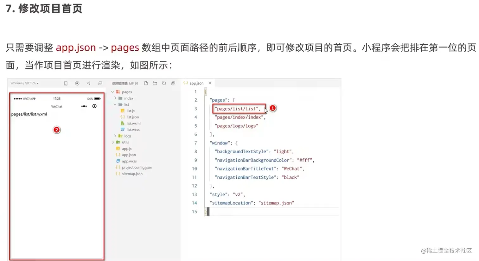The height and width of the screenshot is (261, 479).
Task: Click the app.js file icon
Action: pyautogui.click(x=118, y=149)
